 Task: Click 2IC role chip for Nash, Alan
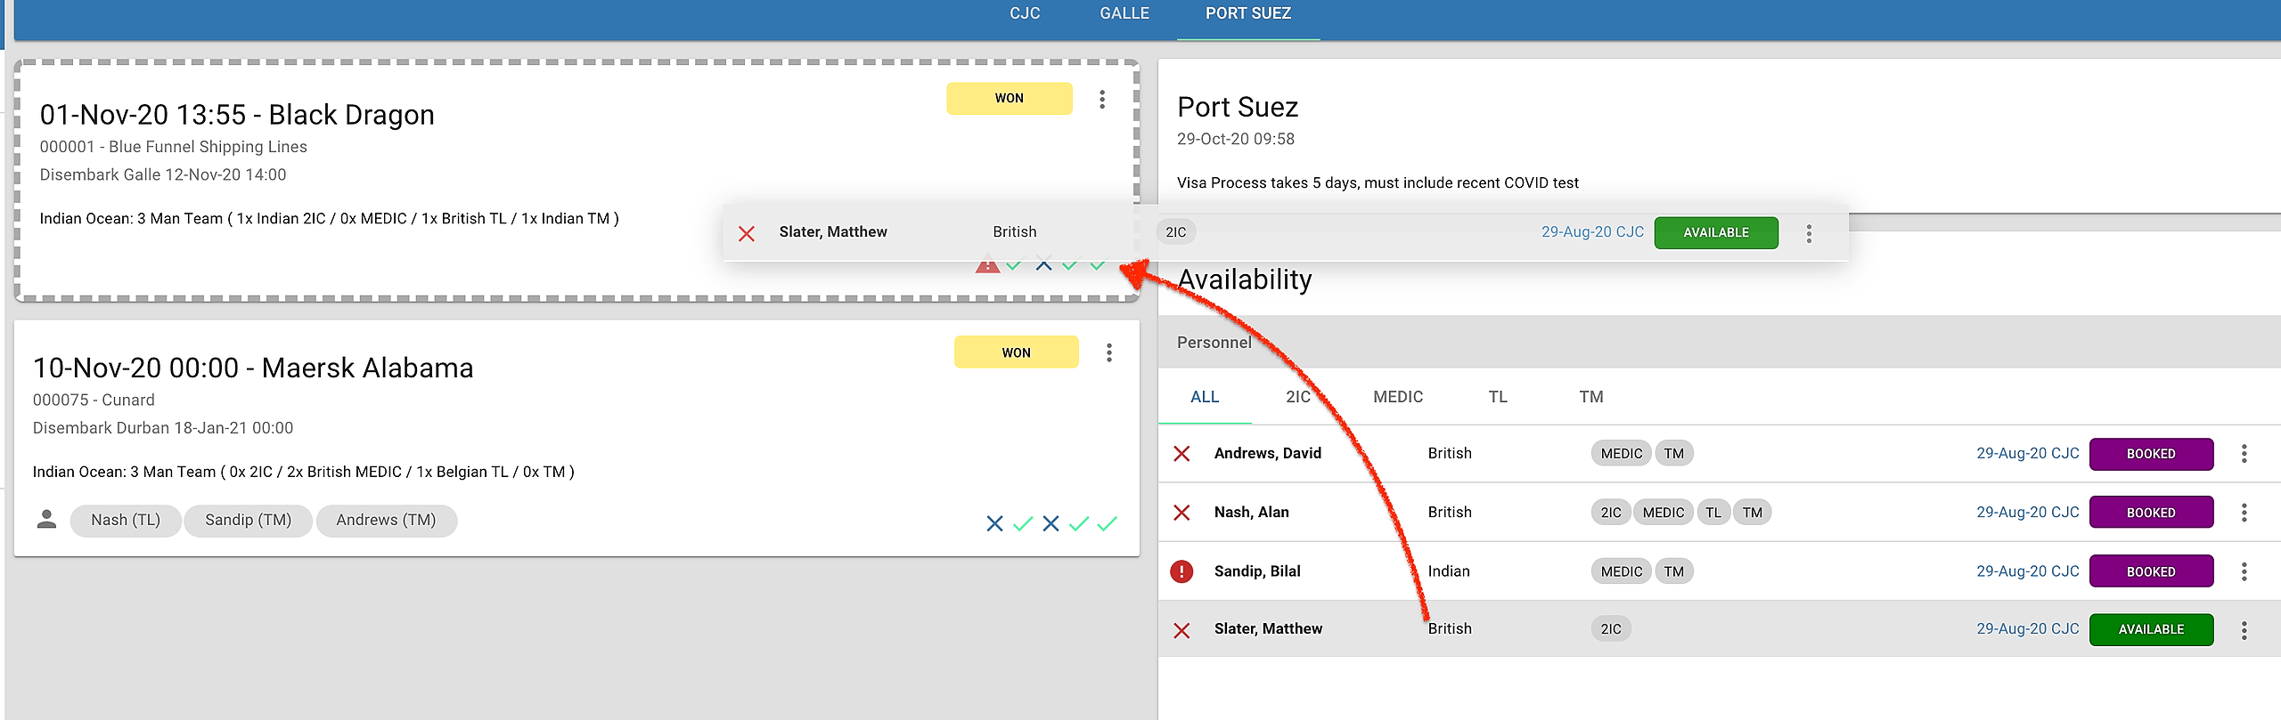[x=1611, y=513]
